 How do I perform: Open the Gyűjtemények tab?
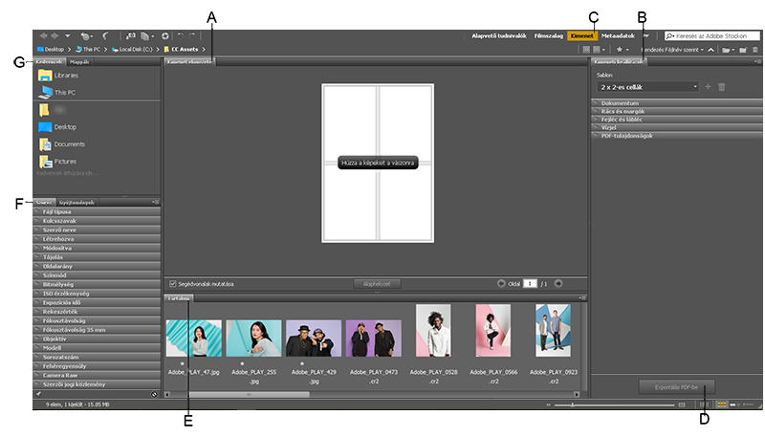point(76,202)
